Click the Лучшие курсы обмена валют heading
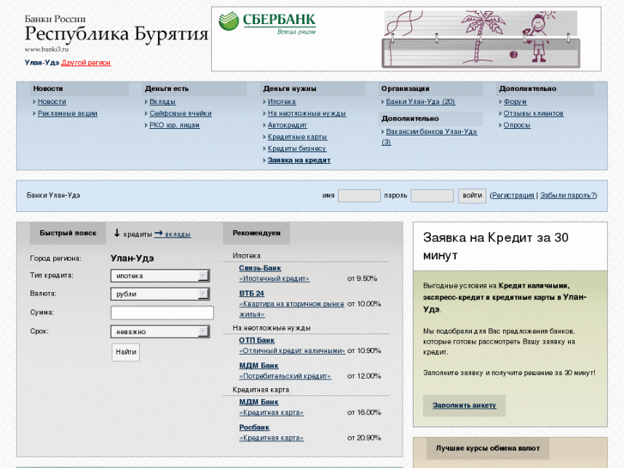The height and width of the screenshot is (468, 624). point(488,448)
